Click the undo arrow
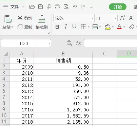Screen dimensions: 137x126 (x=75, y=7)
